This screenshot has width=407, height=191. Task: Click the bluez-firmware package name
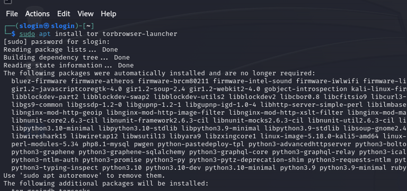click(39, 81)
